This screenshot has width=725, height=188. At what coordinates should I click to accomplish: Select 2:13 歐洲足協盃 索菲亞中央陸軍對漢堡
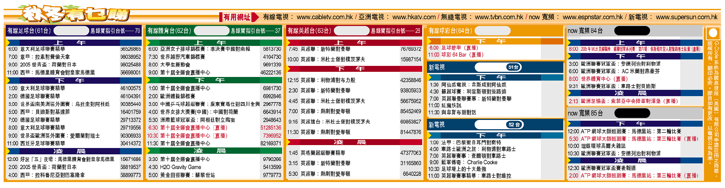click(x=623, y=101)
